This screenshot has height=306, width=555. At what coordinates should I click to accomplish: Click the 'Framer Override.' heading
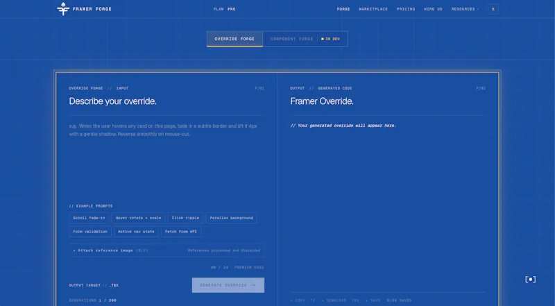pyautogui.click(x=322, y=101)
